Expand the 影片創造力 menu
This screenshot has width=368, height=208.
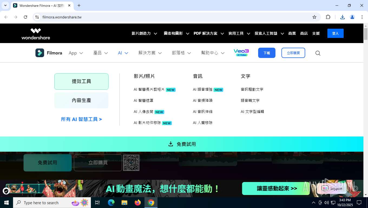coord(144,33)
